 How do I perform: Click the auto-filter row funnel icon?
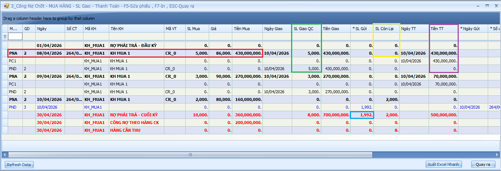click(x=5, y=36)
